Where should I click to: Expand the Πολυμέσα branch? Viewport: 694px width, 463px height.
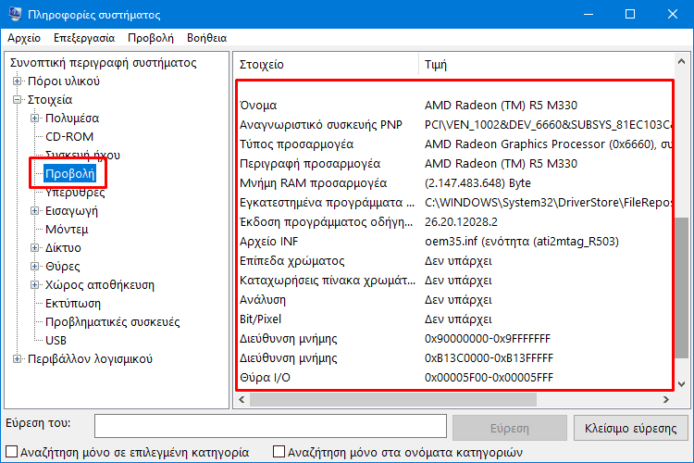(34, 119)
